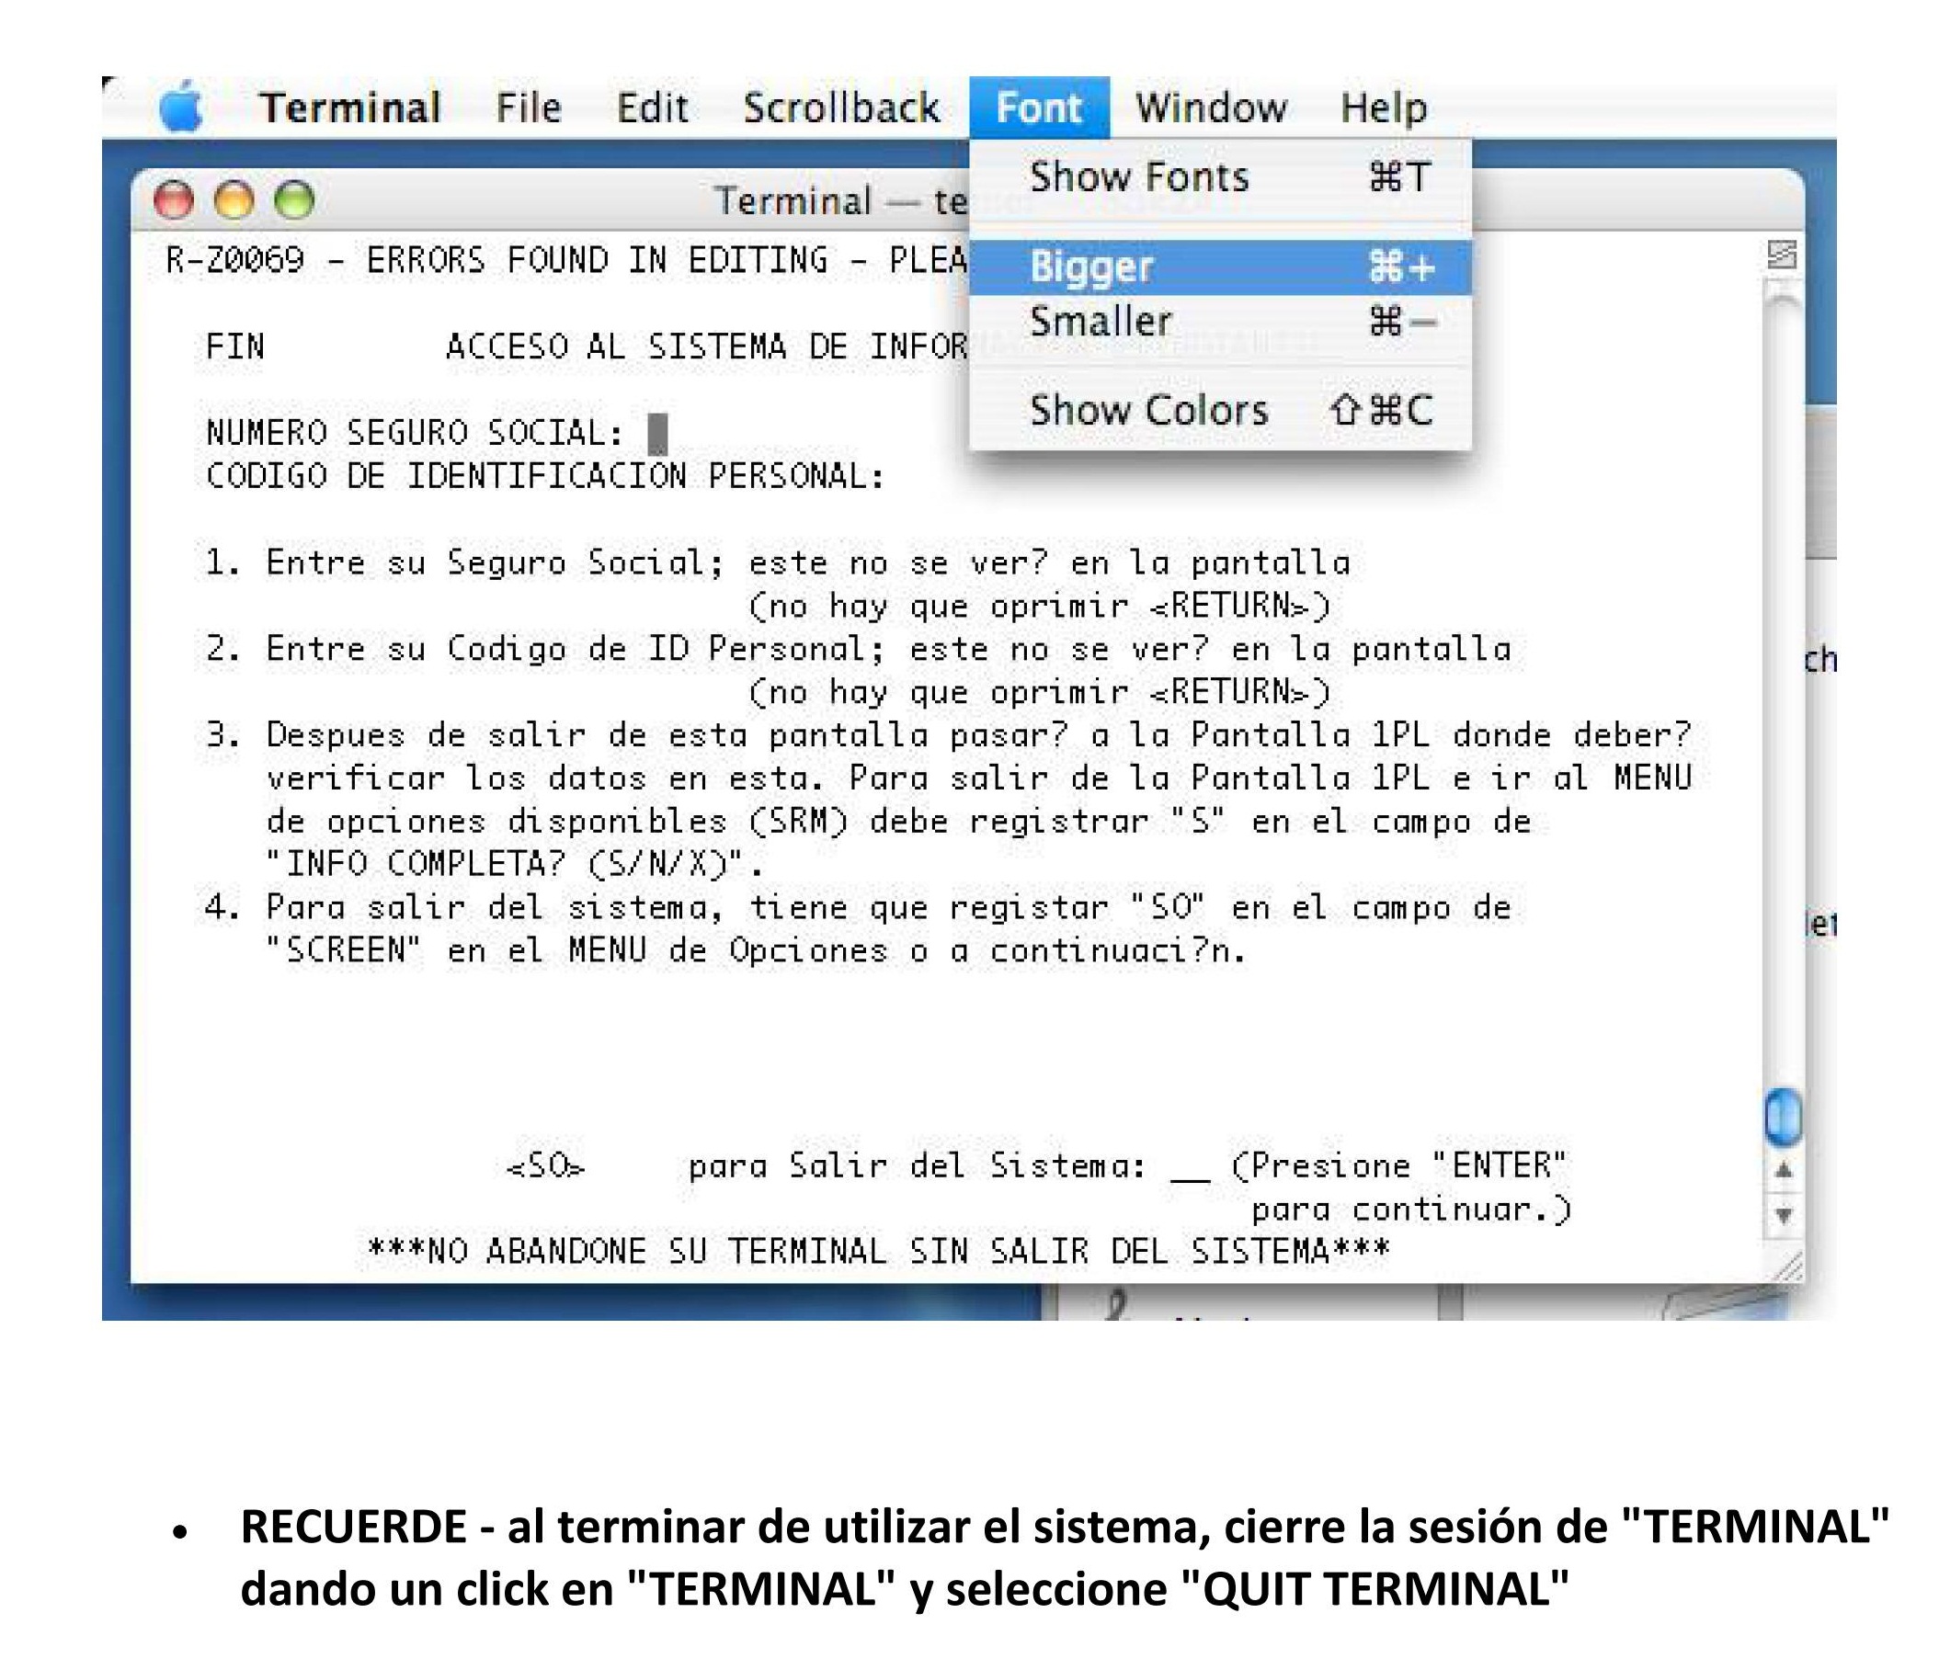The width and height of the screenshot is (1939, 1670).
Task: Click line "2. Entre su Codigo de ID Personal"
Action: pos(858,649)
